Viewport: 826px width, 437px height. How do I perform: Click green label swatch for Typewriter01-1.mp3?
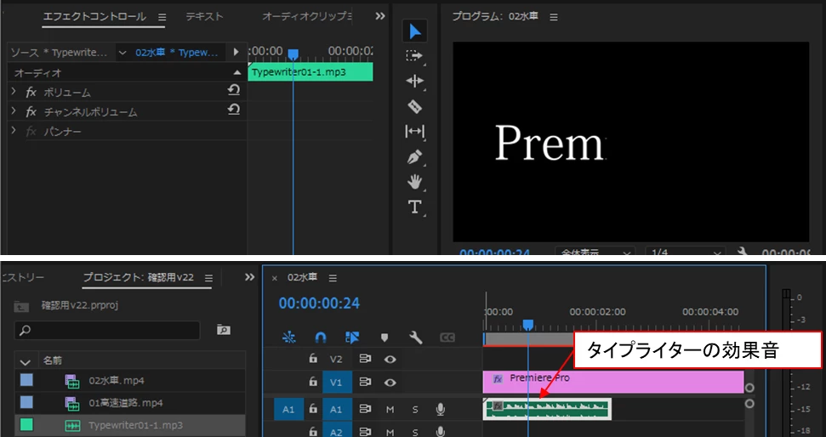[26, 425]
